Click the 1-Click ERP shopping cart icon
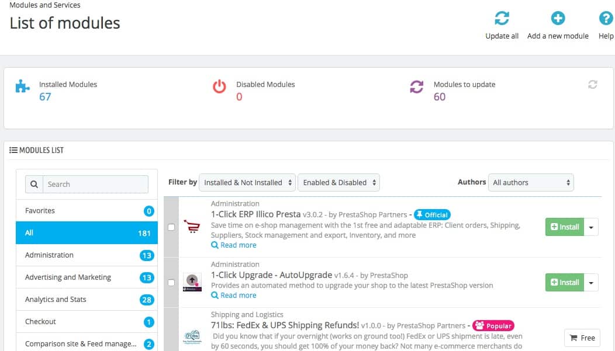The image size is (615, 351). click(193, 227)
